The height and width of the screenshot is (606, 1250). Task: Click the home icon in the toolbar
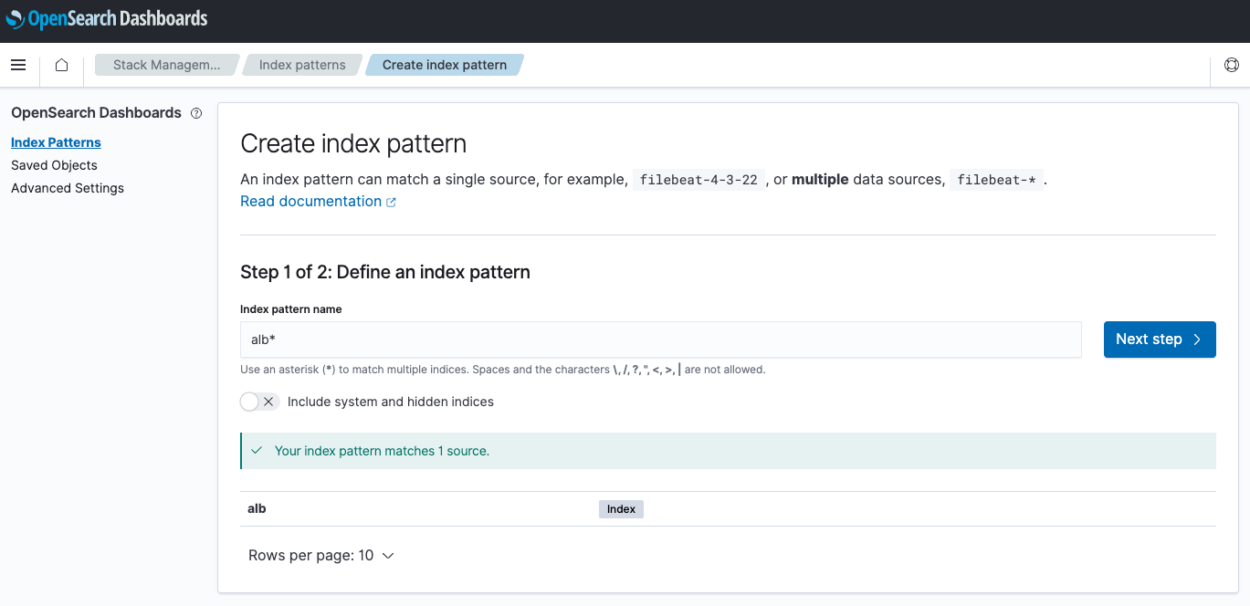[x=61, y=65]
